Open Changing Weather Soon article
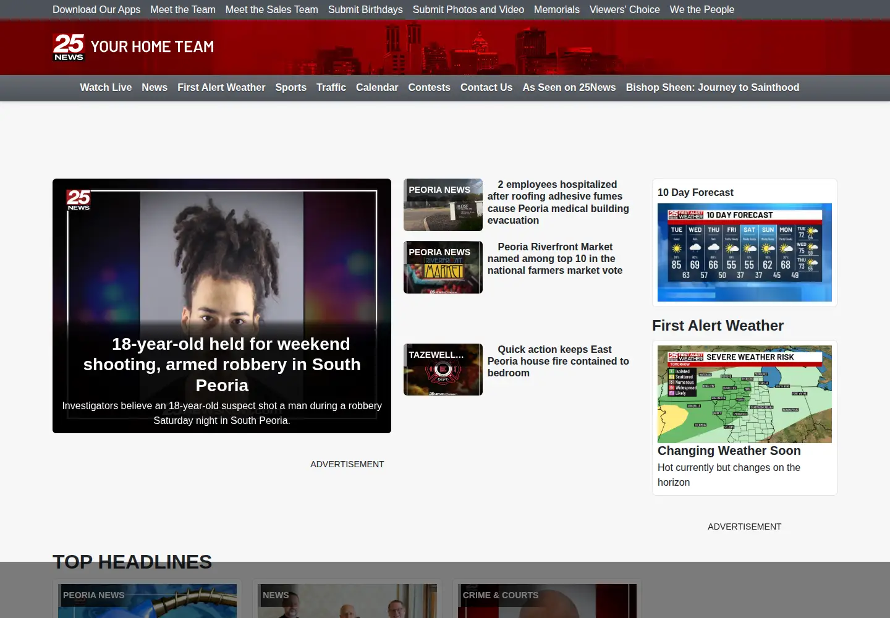890x618 pixels. click(x=729, y=451)
